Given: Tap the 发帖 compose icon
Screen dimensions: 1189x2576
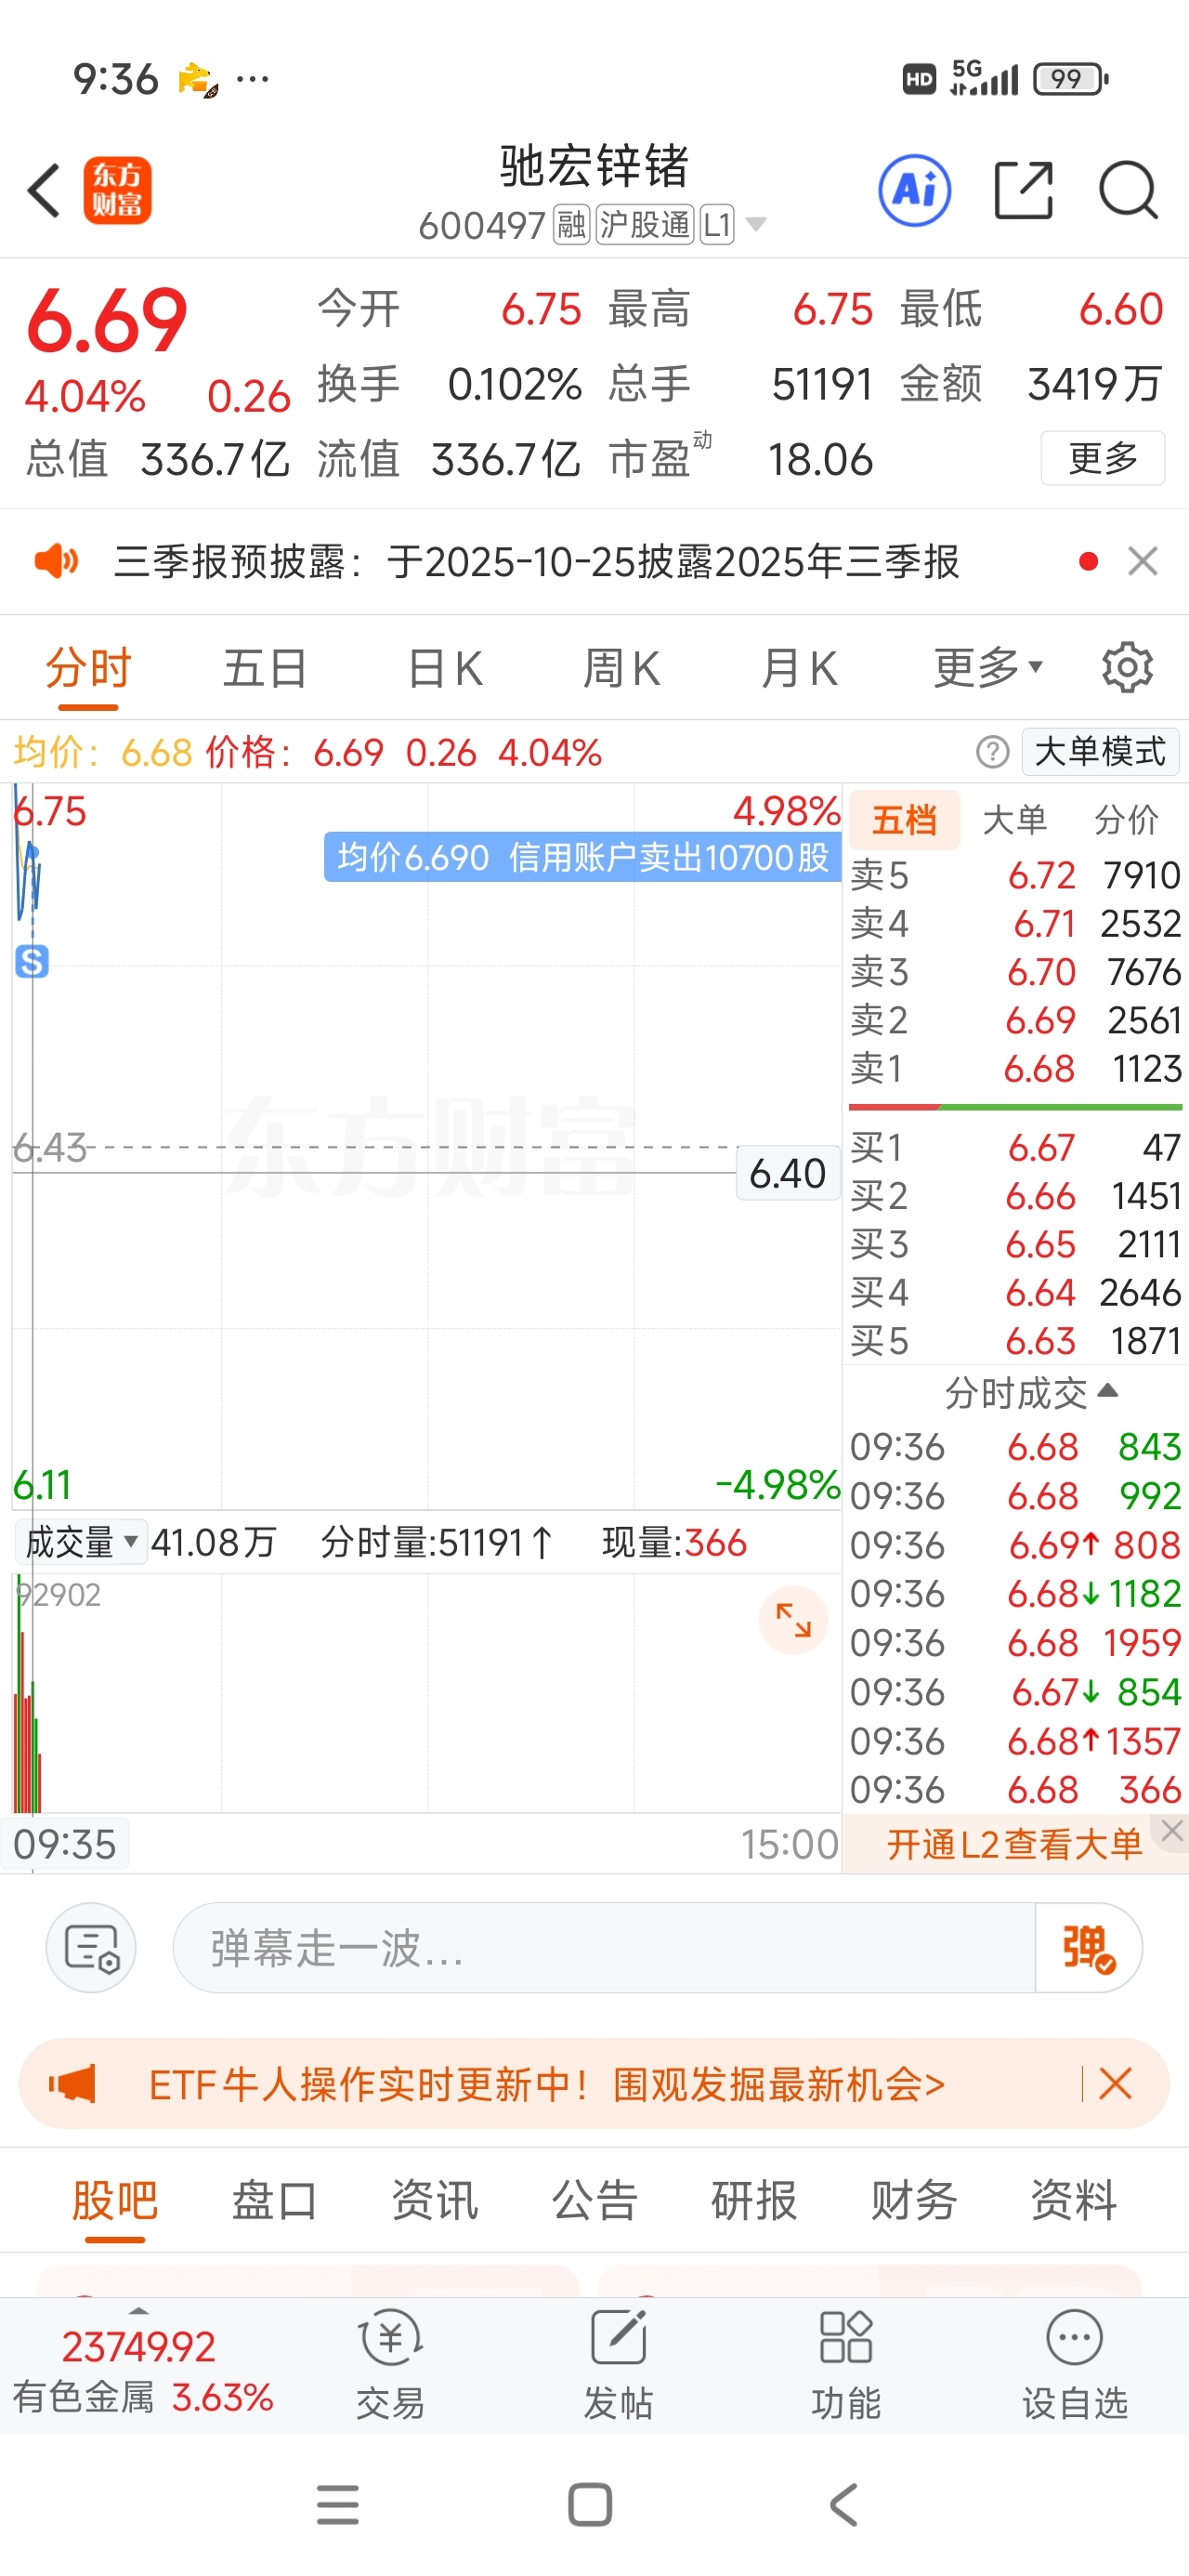Looking at the screenshot, I should tap(618, 2338).
